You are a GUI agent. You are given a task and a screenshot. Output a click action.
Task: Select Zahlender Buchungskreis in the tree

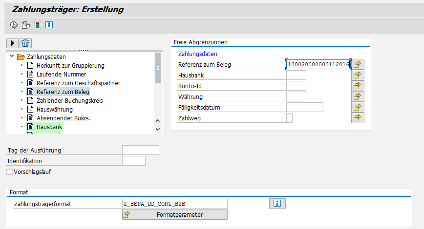[x=69, y=100]
